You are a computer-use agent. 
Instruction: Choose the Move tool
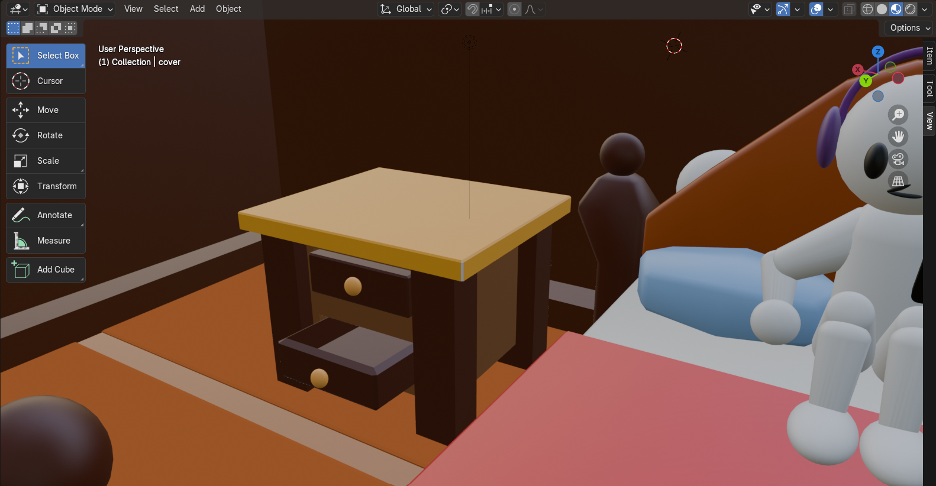click(46, 110)
